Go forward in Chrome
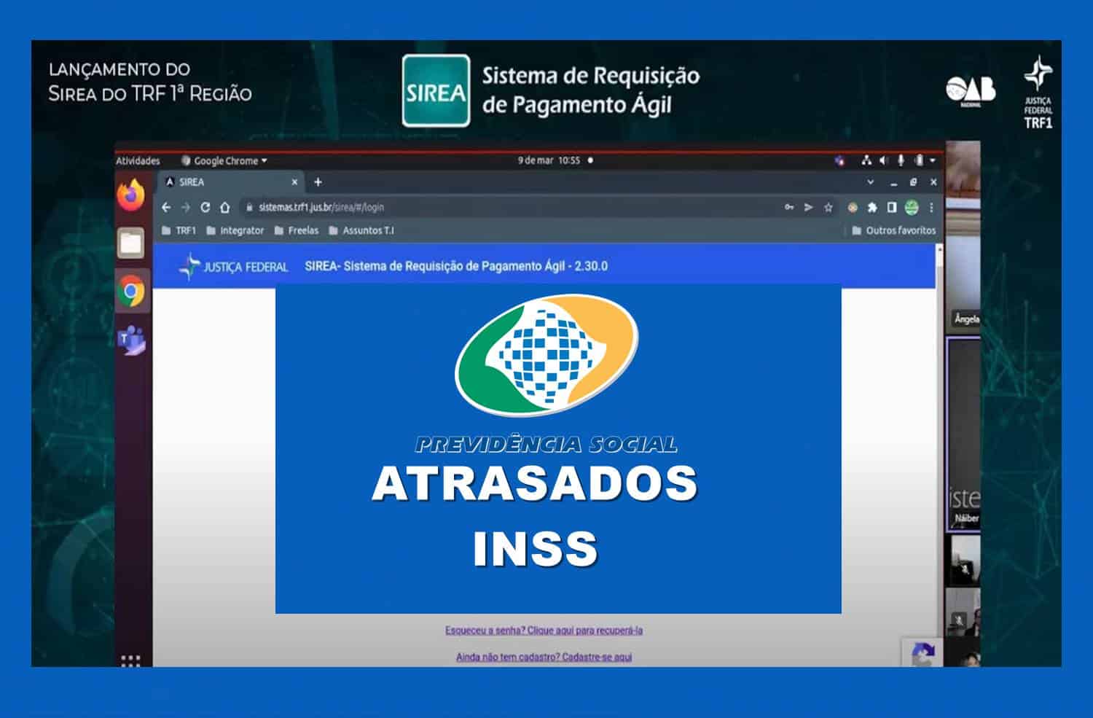This screenshot has width=1093, height=718. pos(185,208)
